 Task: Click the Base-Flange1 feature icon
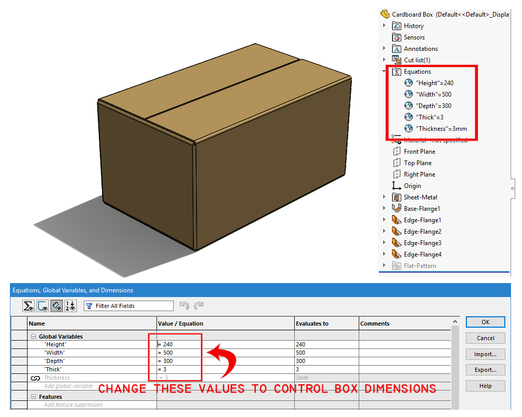click(x=397, y=209)
